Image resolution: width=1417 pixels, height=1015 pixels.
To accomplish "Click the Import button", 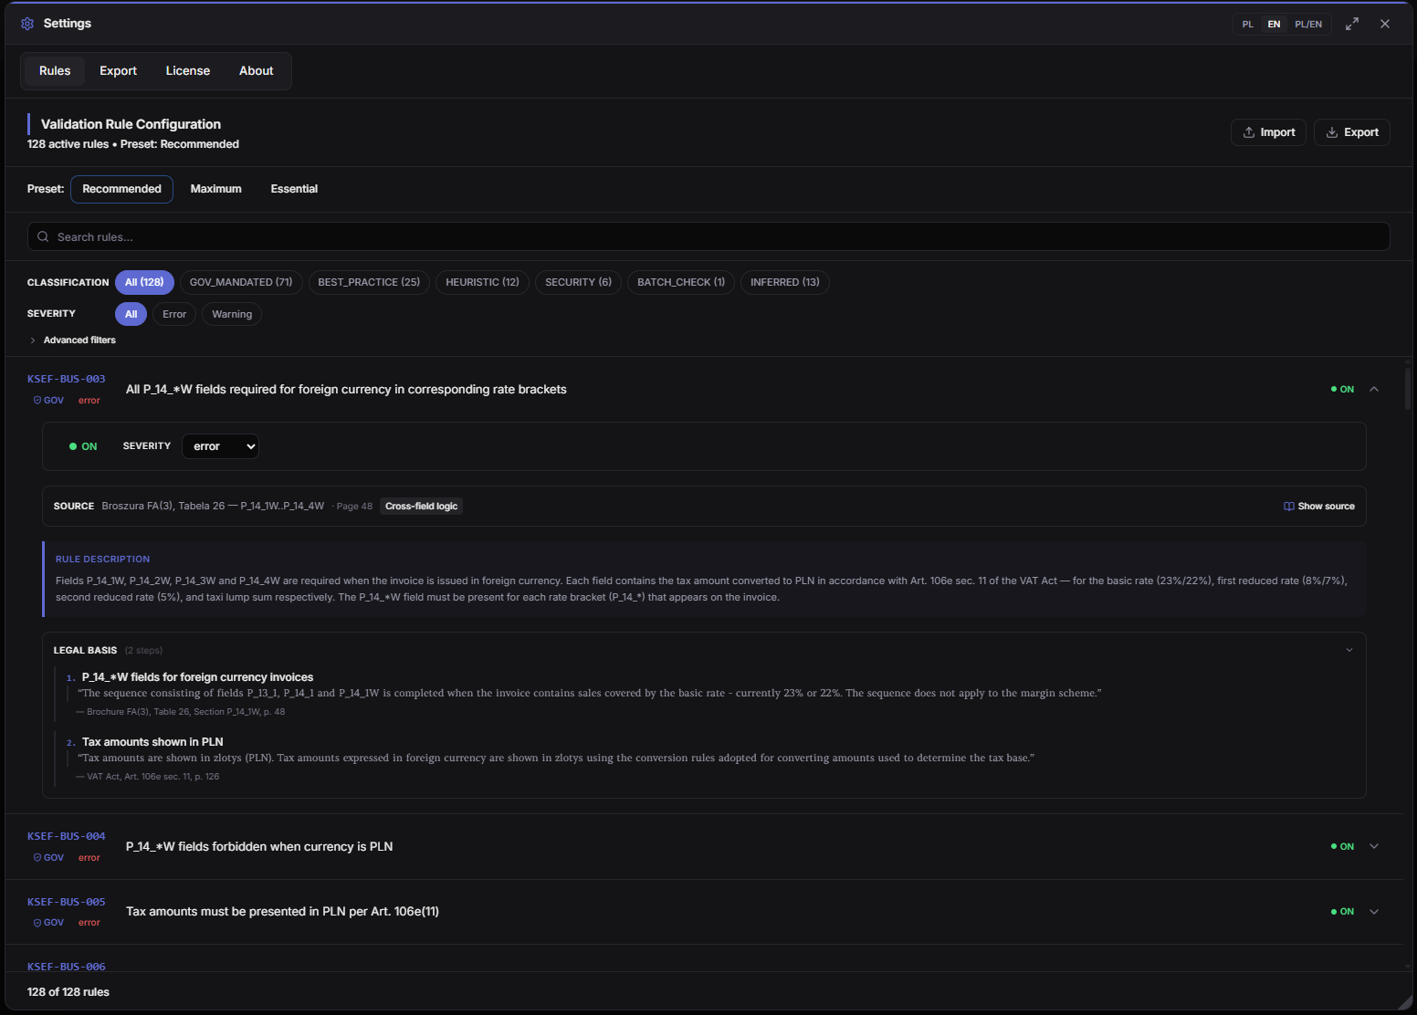I will pos(1268,132).
